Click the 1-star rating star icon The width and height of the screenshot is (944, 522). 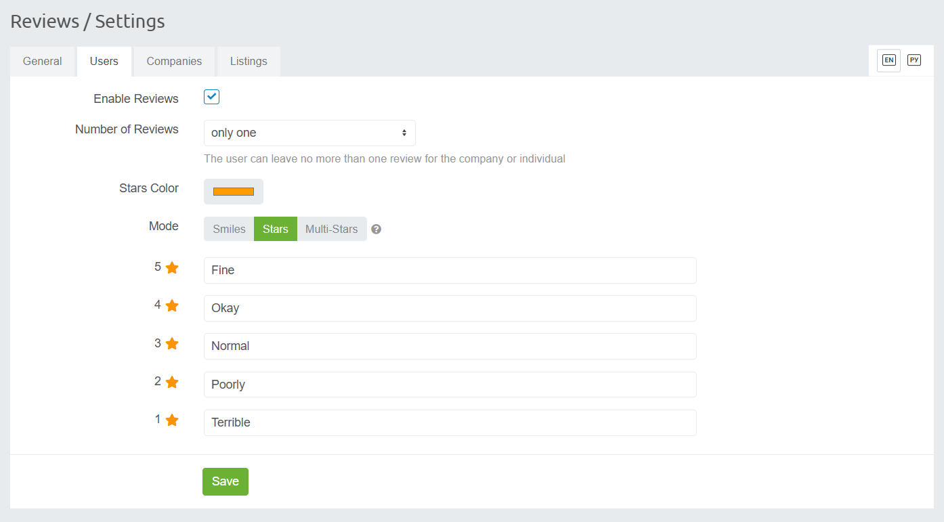[x=172, y=420]
